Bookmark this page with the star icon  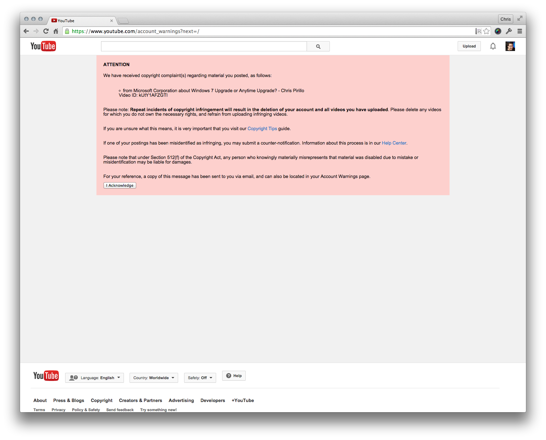487,31
